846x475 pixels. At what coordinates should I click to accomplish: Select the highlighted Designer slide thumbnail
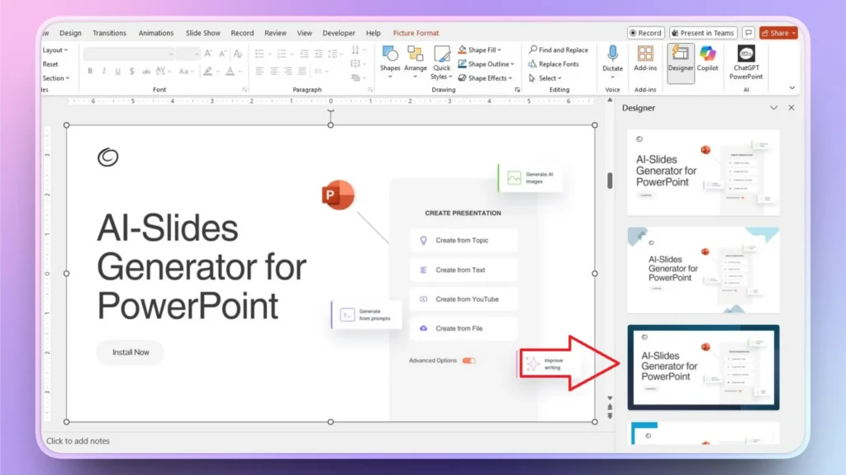[703, 366]
